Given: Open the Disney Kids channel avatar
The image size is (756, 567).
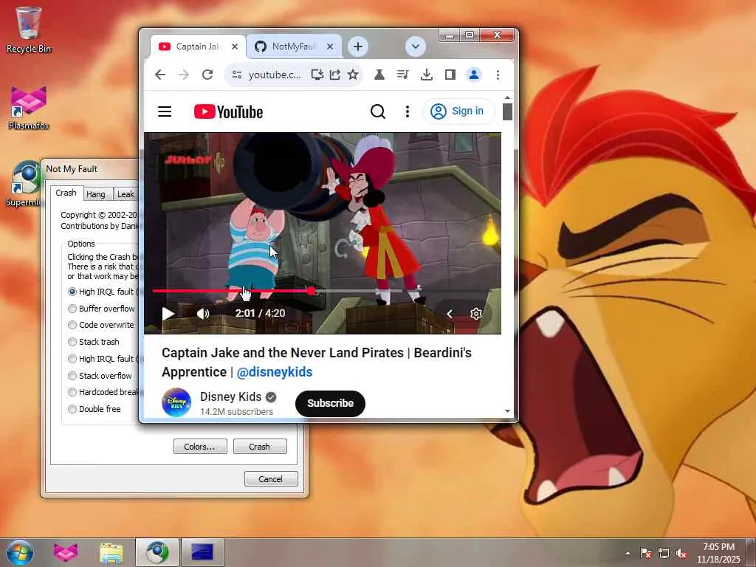Looking at the screenshot, I should tap(176, 402).
